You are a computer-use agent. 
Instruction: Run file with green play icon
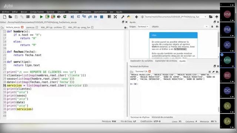coord(41,17)
